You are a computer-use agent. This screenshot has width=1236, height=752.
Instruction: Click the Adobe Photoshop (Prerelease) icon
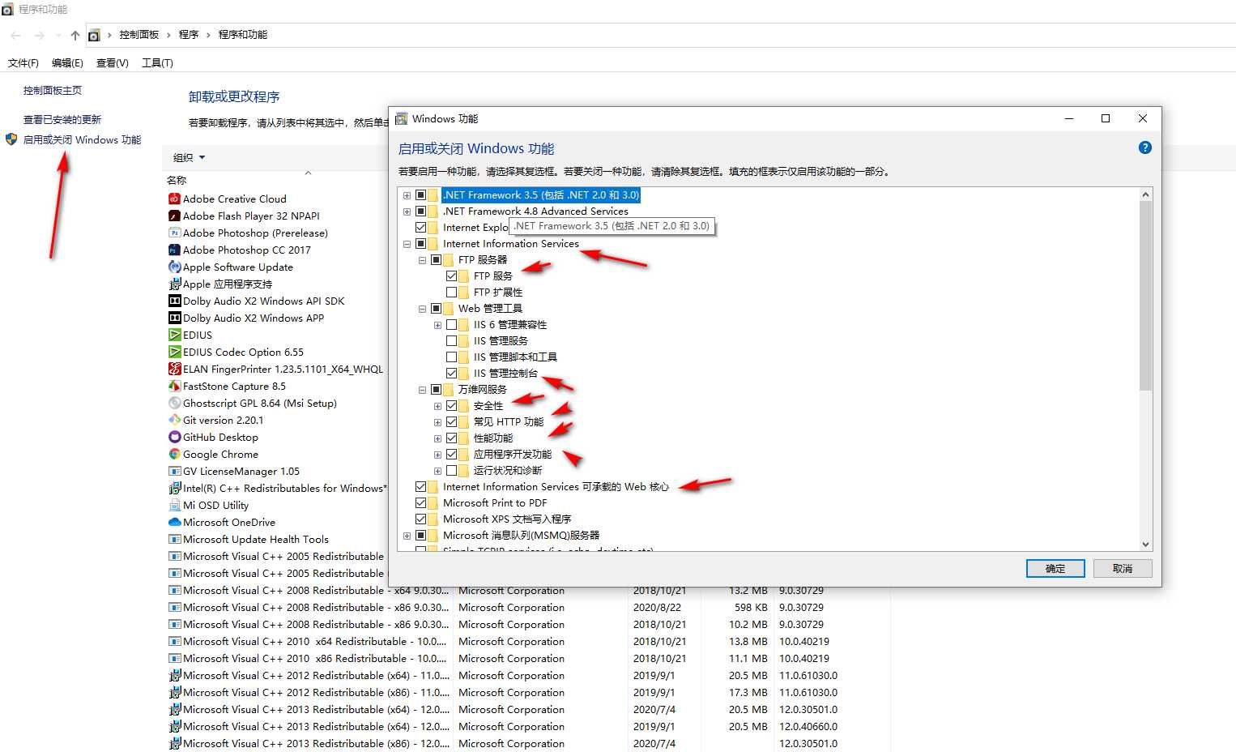coord(174,233)
